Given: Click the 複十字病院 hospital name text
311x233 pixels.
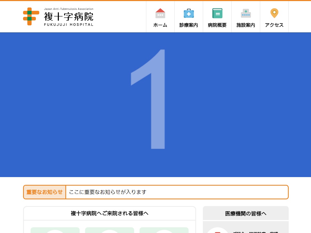Looking at the screenshot, I should click(69, 17).
